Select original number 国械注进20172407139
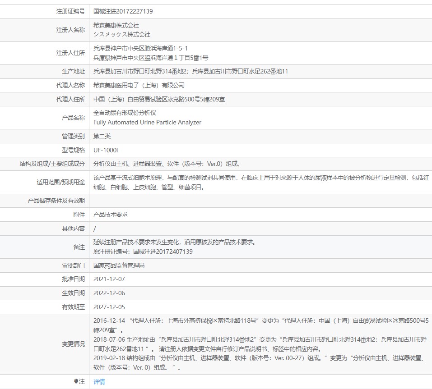432x389 pixels. [163, 252]
